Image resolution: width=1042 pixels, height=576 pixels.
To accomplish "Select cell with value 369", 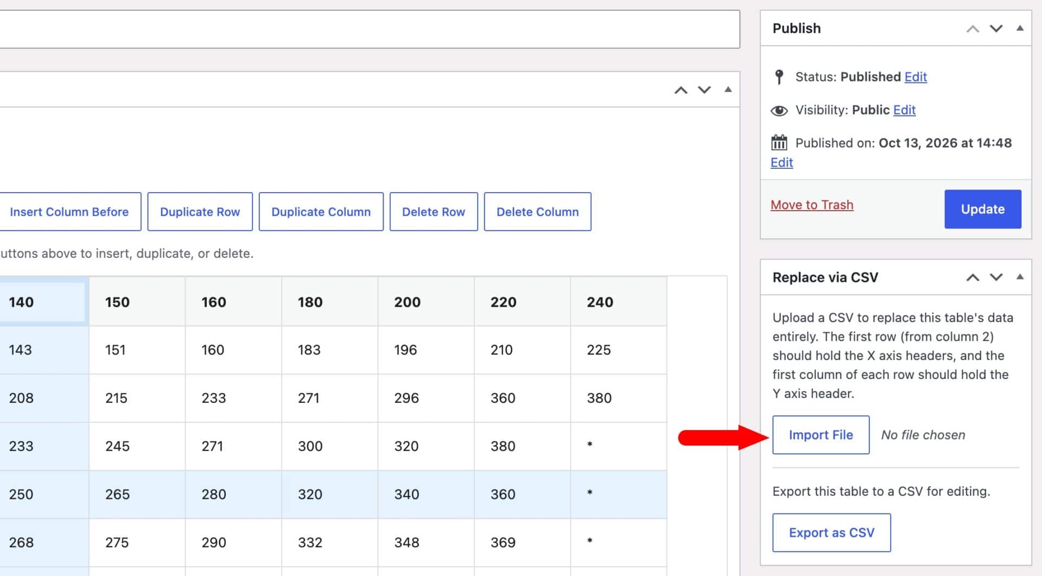I will pyautogui.click(x=523, y=543).
